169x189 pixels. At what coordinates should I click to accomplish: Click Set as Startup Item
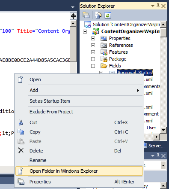tap(79, 101)
